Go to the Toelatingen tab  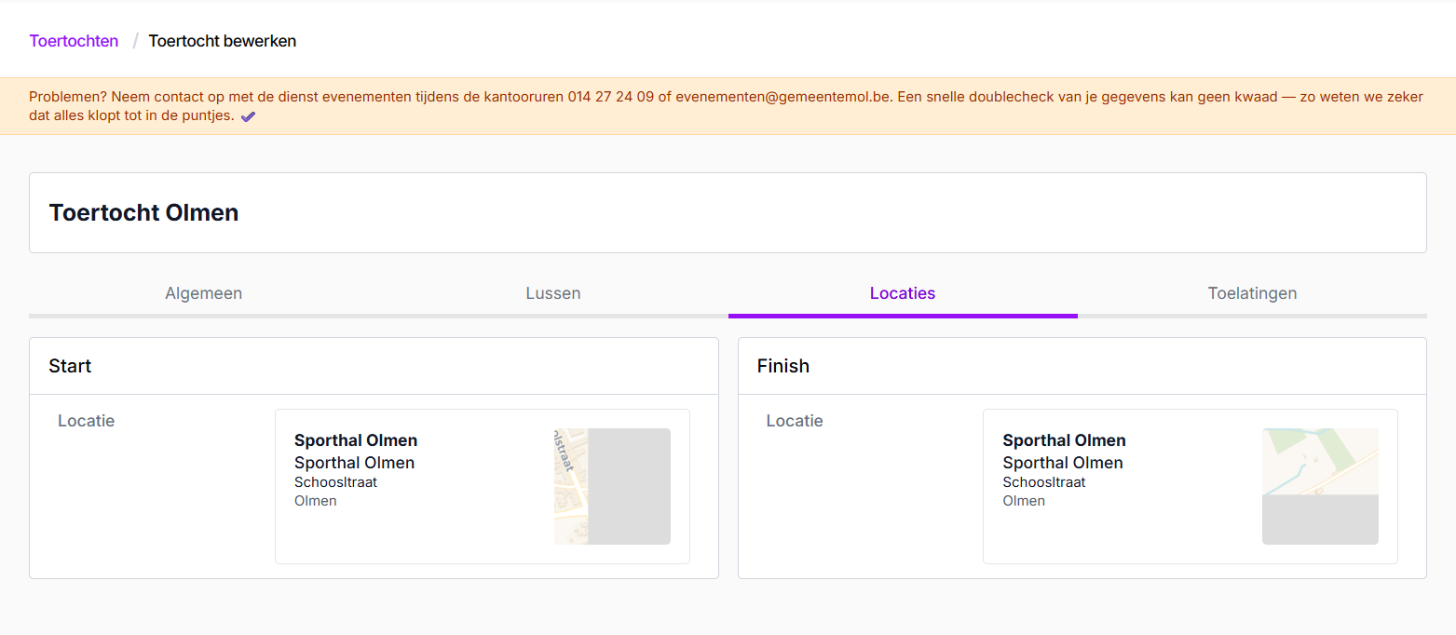1251,293
